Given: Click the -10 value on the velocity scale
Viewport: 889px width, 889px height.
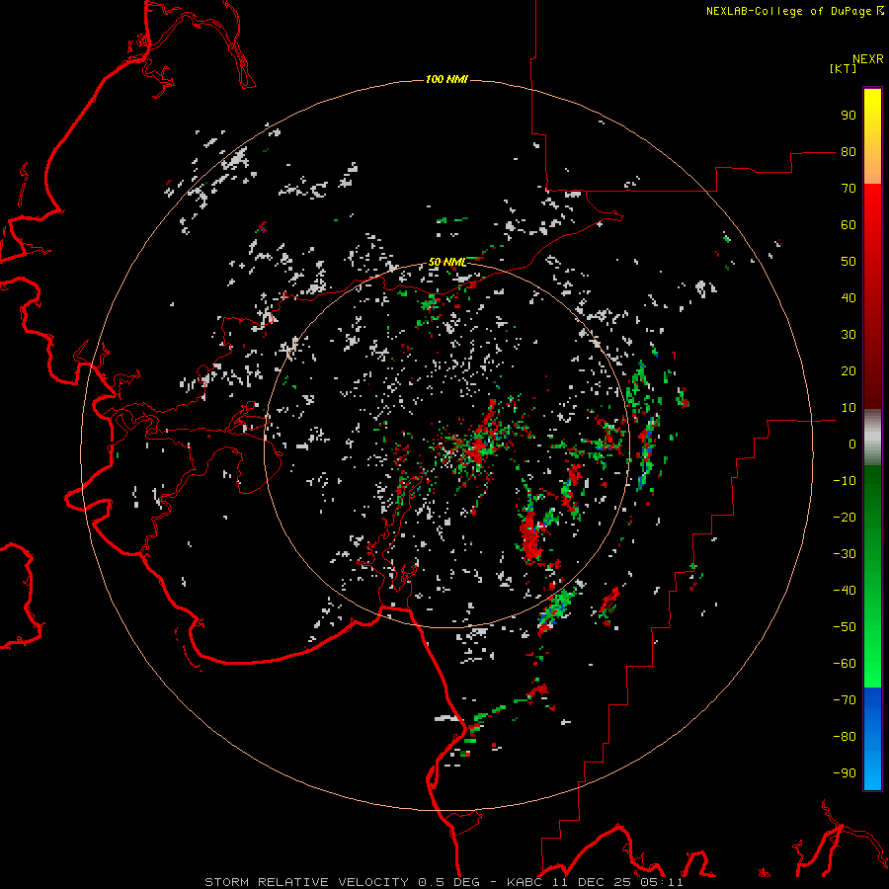Looking at the screenshot, I should [845, 481].
